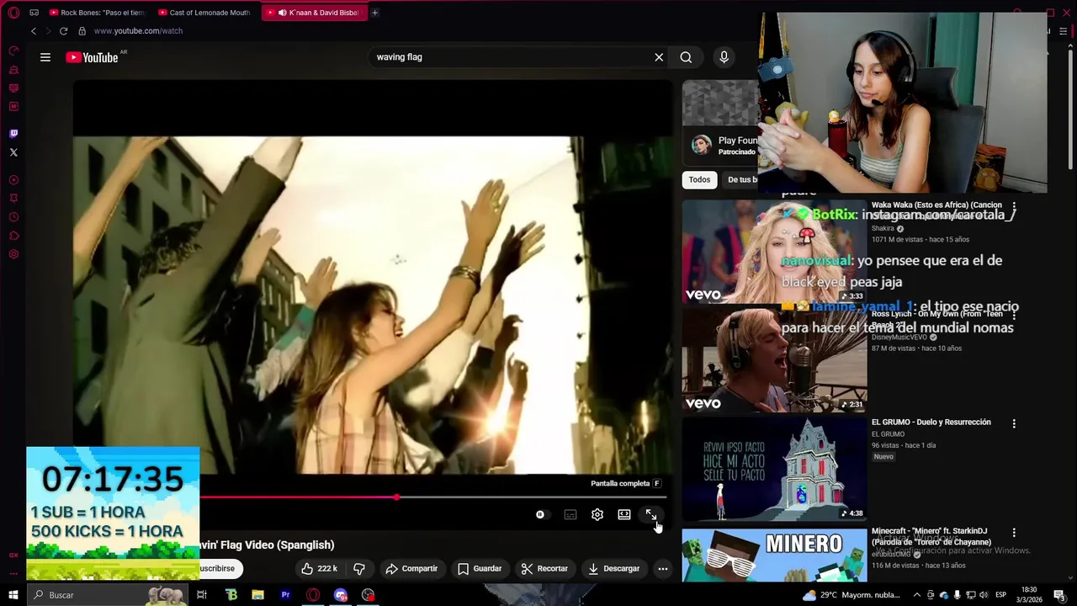Open options menu for Minecraft Minero video
Image resolution: width=1077 pixels, height=606 pixels.
pos(1014,533)
